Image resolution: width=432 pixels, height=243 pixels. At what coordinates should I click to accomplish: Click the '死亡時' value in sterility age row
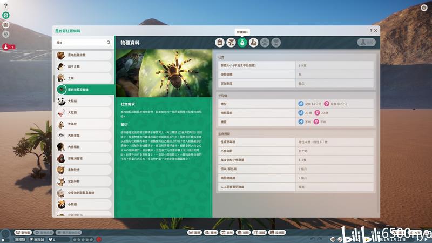click(x=303, y=151)
